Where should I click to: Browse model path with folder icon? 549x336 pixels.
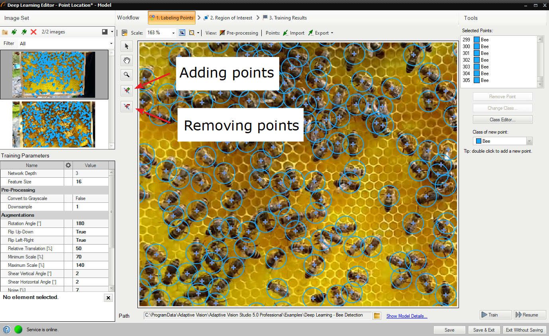(377, 316)
